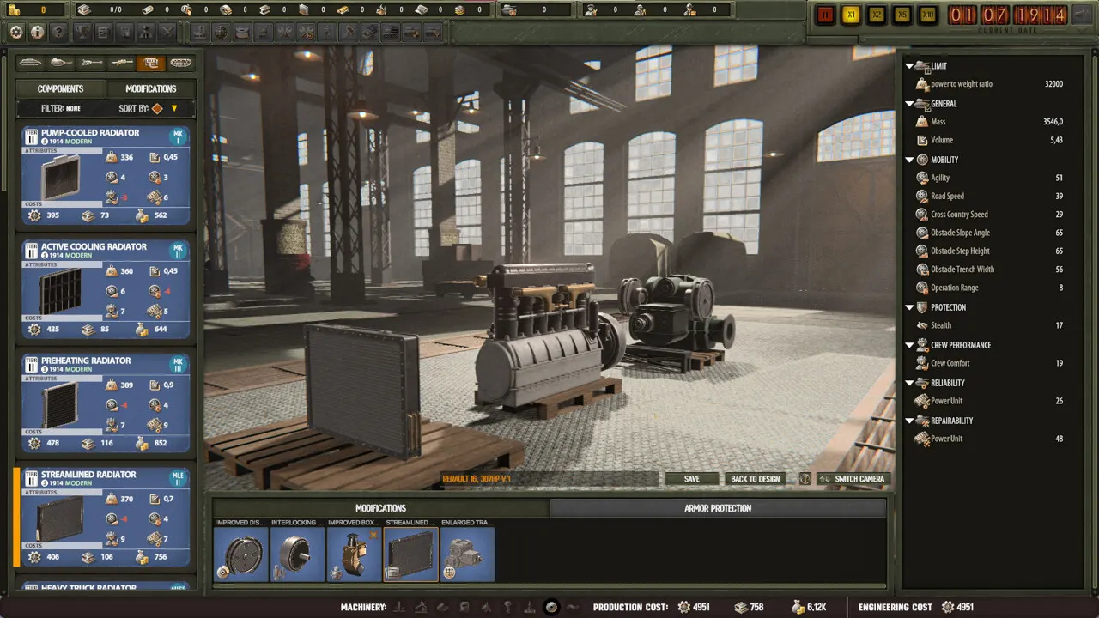This screenshot has height=618, width=1099.
Task: Collapse the GENERAL stats section
Action: click(910, 104)
